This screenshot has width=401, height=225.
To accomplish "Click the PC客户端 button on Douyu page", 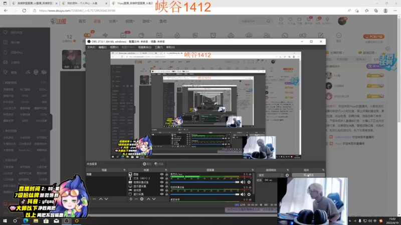I will (x=373, y=36).
